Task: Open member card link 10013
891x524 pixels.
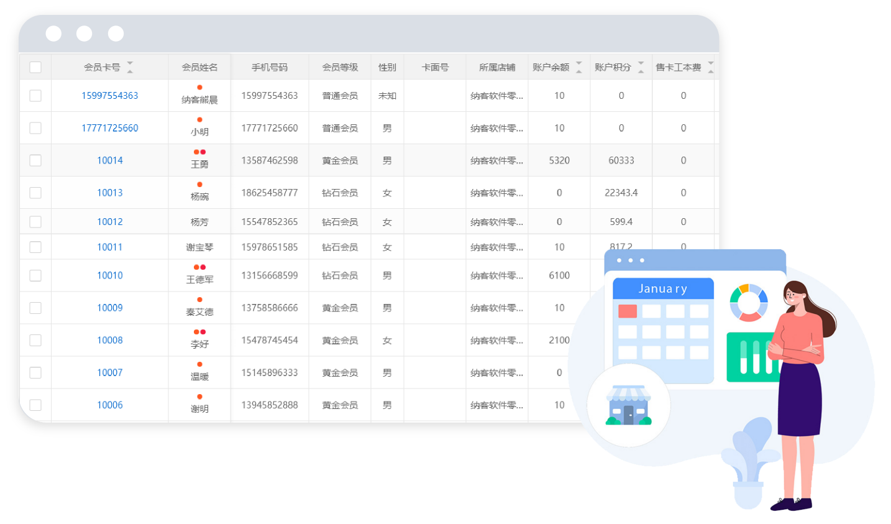Action: click(x=110, y=193)
